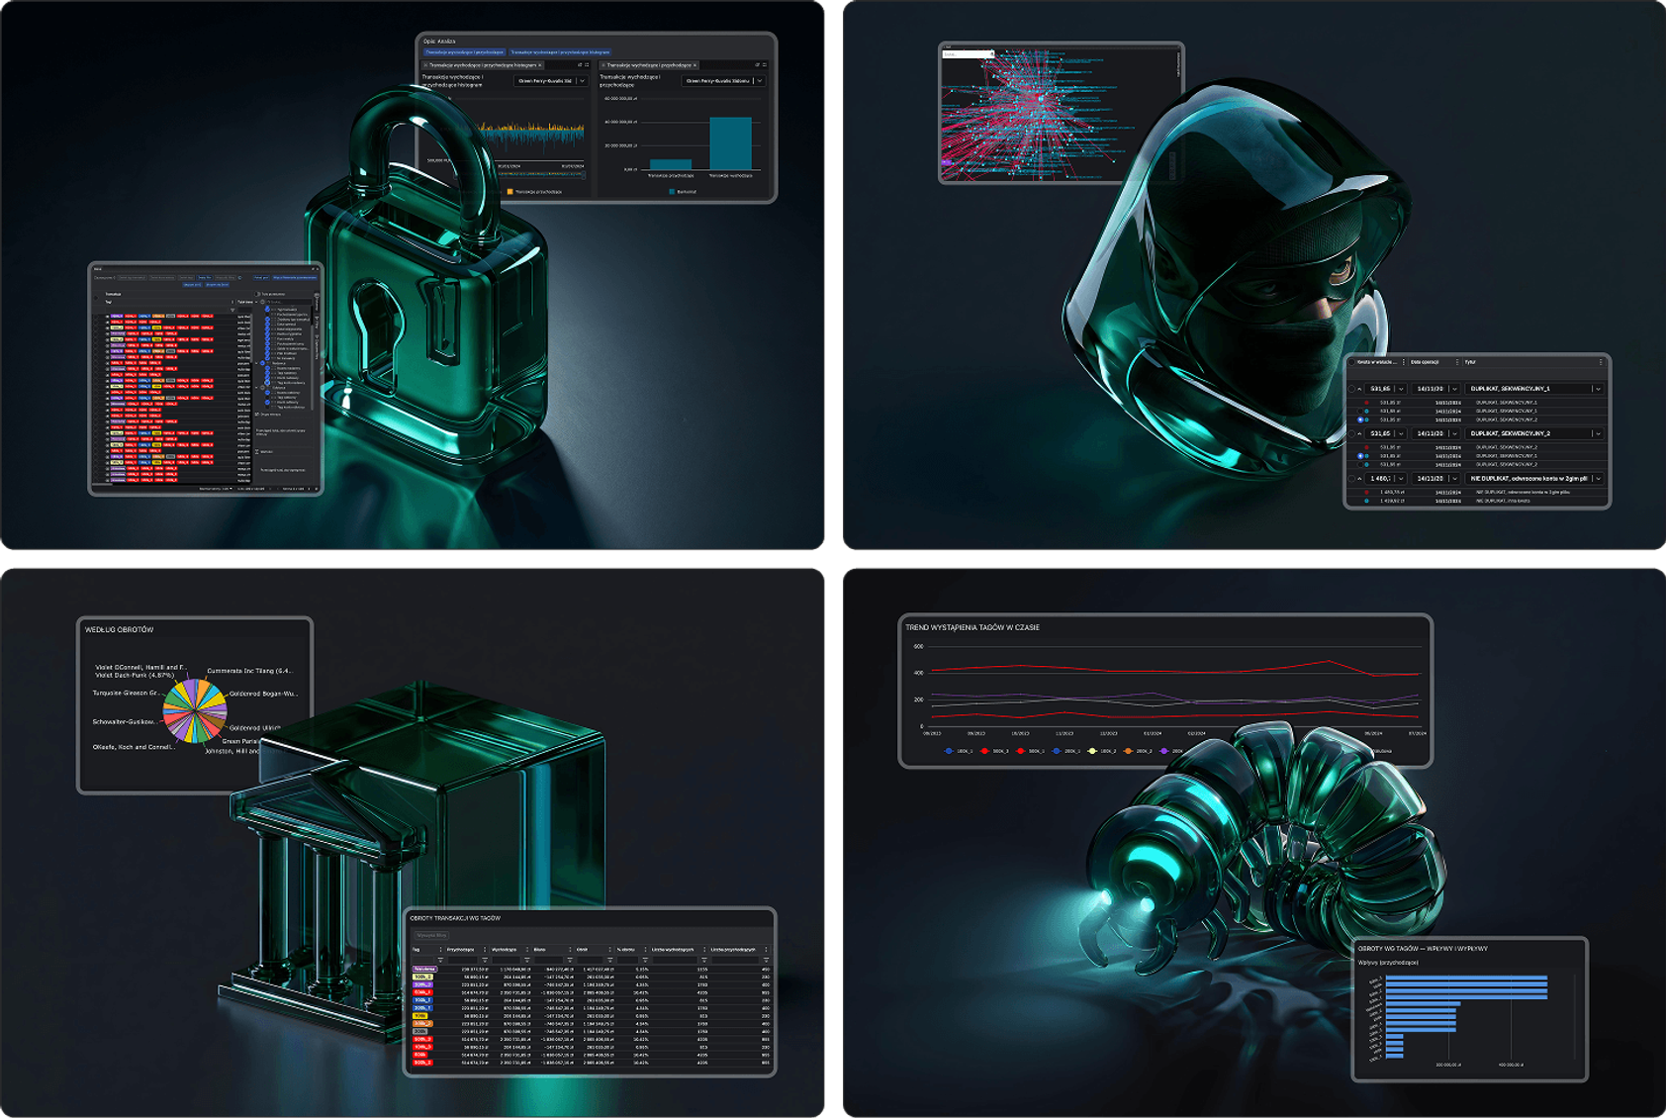Select the DUPLIKAT, SEKWENCYJNY_1 group radio

click(1352, 389)
